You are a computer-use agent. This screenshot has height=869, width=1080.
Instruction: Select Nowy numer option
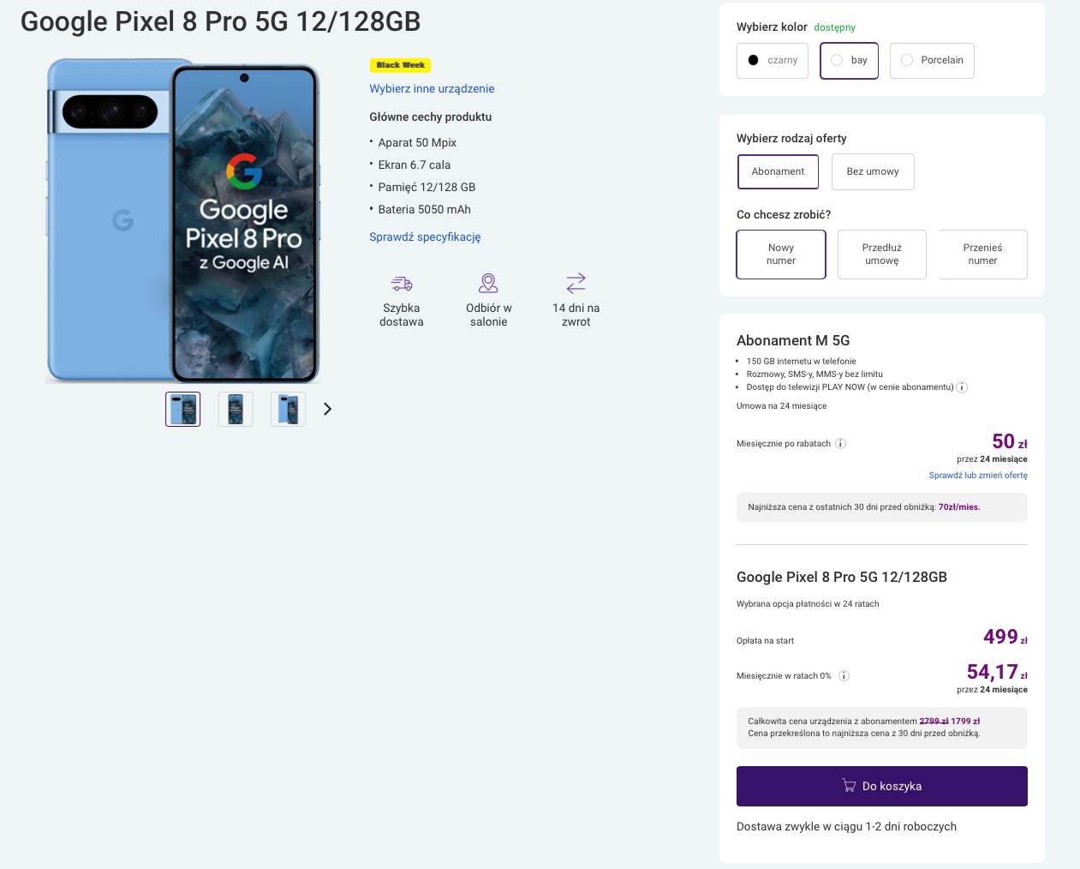click(781, 255)
